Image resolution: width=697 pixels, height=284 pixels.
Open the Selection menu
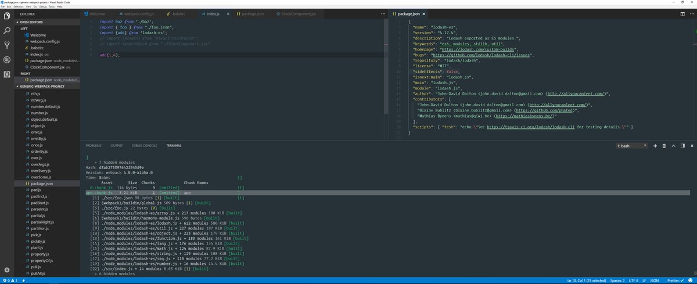19,6
